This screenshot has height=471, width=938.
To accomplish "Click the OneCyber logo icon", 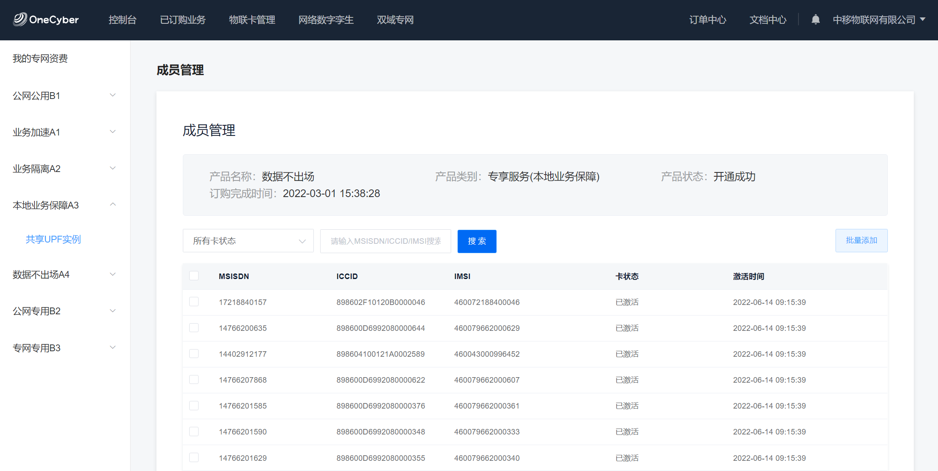I will click(20, 19).
